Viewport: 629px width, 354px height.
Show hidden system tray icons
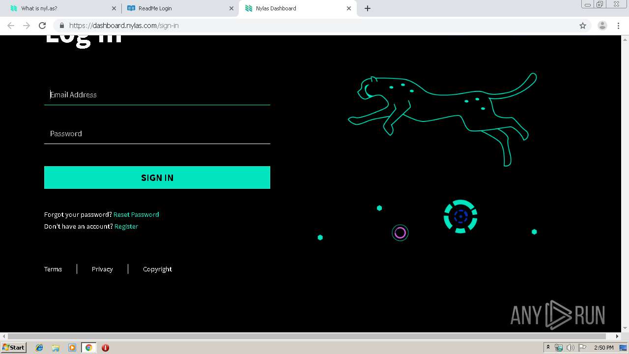[548, 348]
